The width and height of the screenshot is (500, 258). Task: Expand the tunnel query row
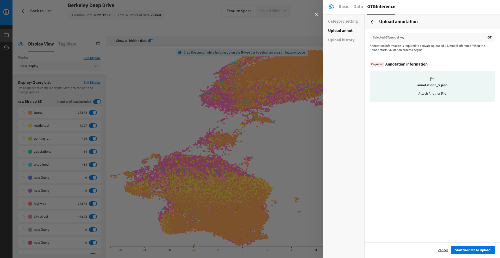(x=24, y=113)
